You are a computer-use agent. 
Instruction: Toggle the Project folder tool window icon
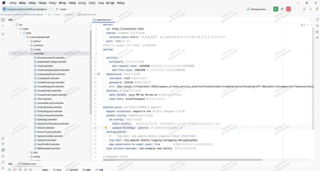[3, 20]
